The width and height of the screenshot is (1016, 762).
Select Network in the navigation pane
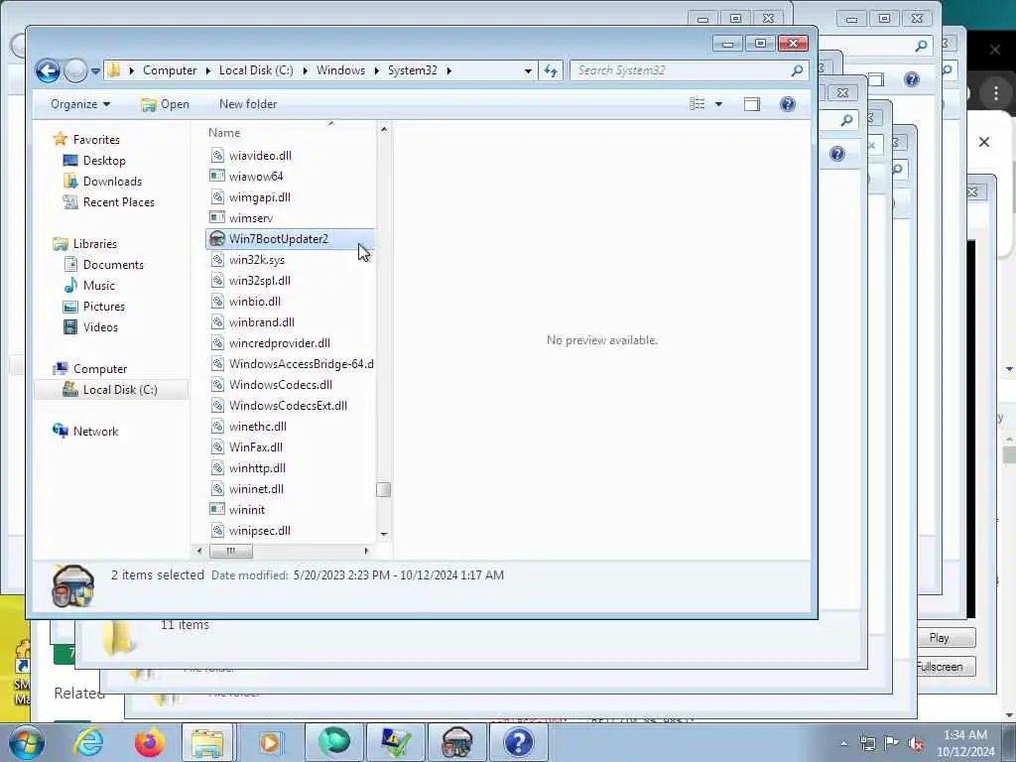pos(95,432)
